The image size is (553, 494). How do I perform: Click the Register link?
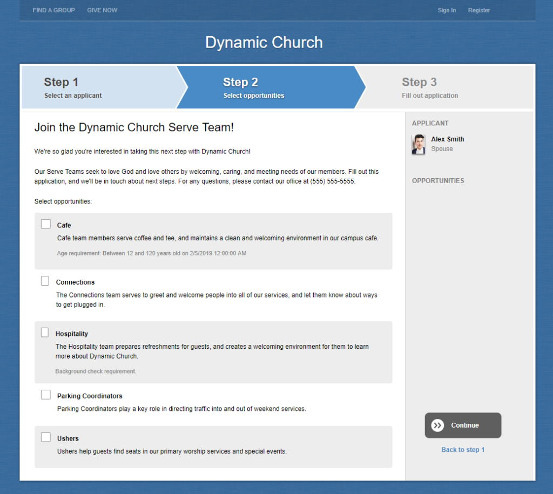coord(479,10)
